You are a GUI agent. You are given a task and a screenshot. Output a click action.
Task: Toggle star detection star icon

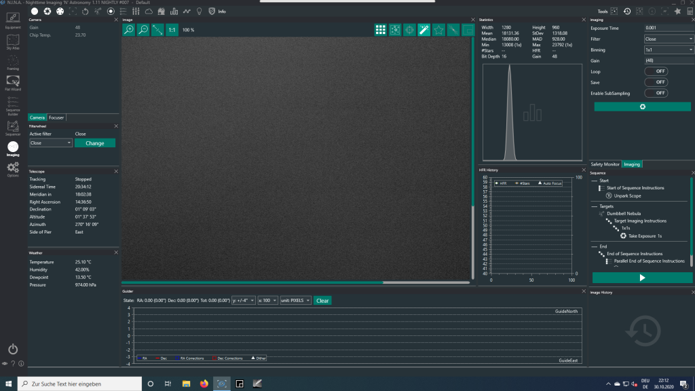coord(438,30)
